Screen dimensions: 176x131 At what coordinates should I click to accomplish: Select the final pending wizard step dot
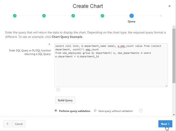[161, 16]
